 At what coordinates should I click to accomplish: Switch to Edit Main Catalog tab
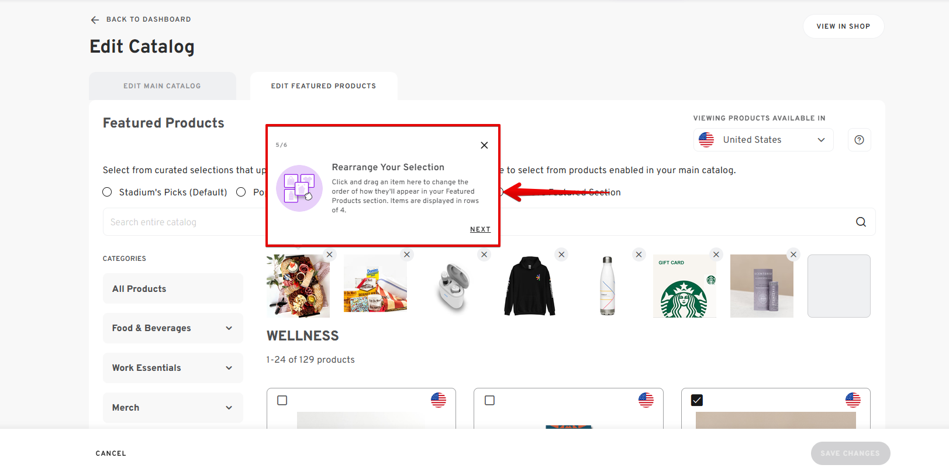coord(162,86)
